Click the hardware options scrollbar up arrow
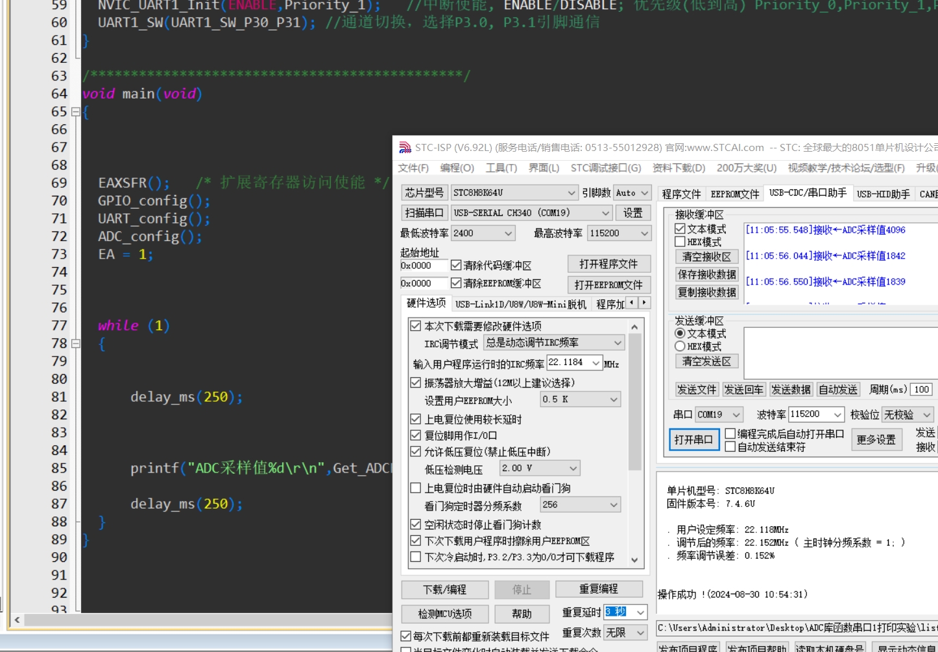The height and width of the screenshot is (652, 938). point(634,327)
